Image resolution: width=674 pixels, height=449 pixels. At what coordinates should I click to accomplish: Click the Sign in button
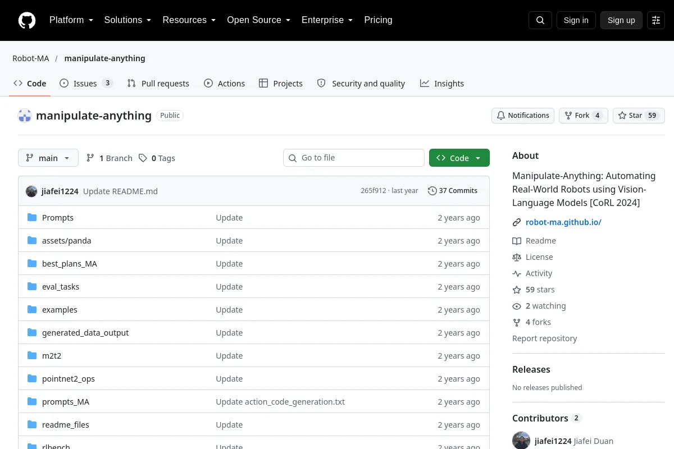[576, 20]
